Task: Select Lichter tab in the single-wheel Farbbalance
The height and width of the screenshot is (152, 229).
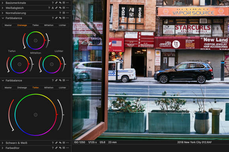Action: pos(62,87)
